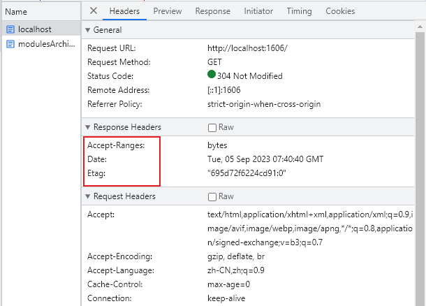Go to the Initiator tab

[x=258, y=11]
